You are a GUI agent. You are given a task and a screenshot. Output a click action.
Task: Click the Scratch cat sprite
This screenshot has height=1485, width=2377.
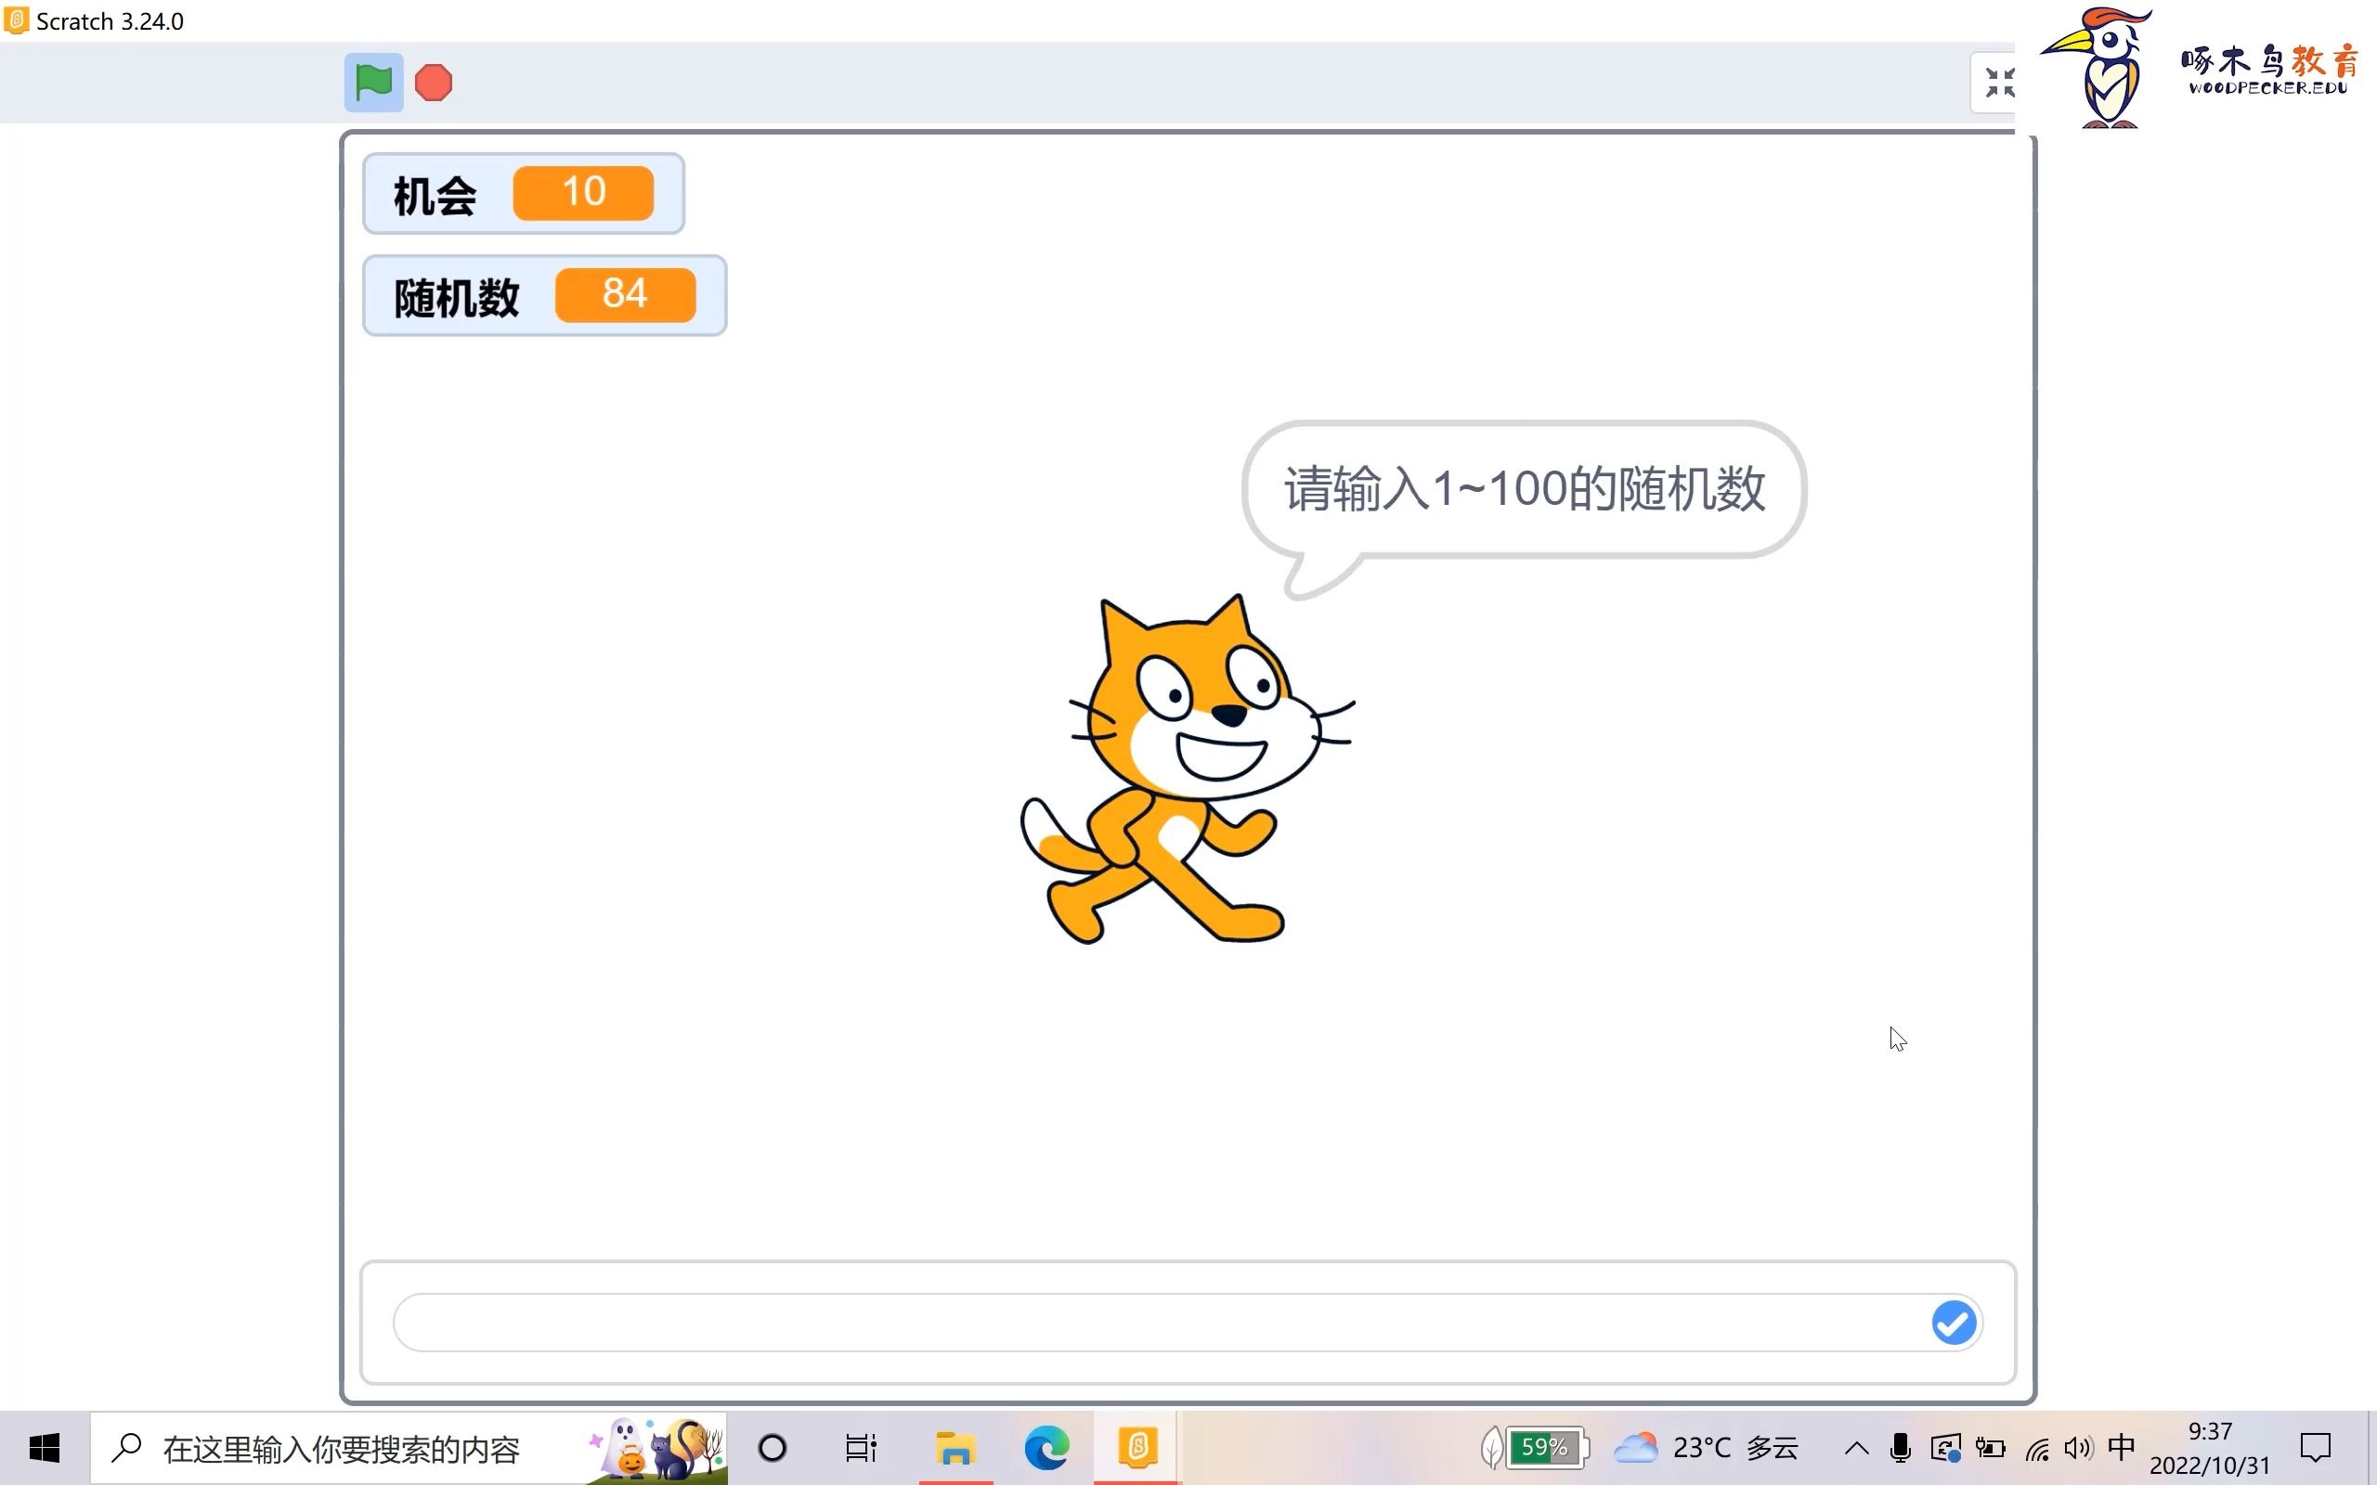pos(1187,770)
